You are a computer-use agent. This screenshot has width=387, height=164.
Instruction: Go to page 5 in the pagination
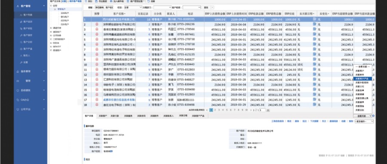(227, 110)
